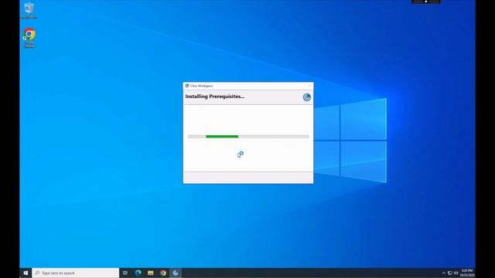495x278 pixels.
Task: Open Task View from the taskbar
Action: (x=125, y=273)
